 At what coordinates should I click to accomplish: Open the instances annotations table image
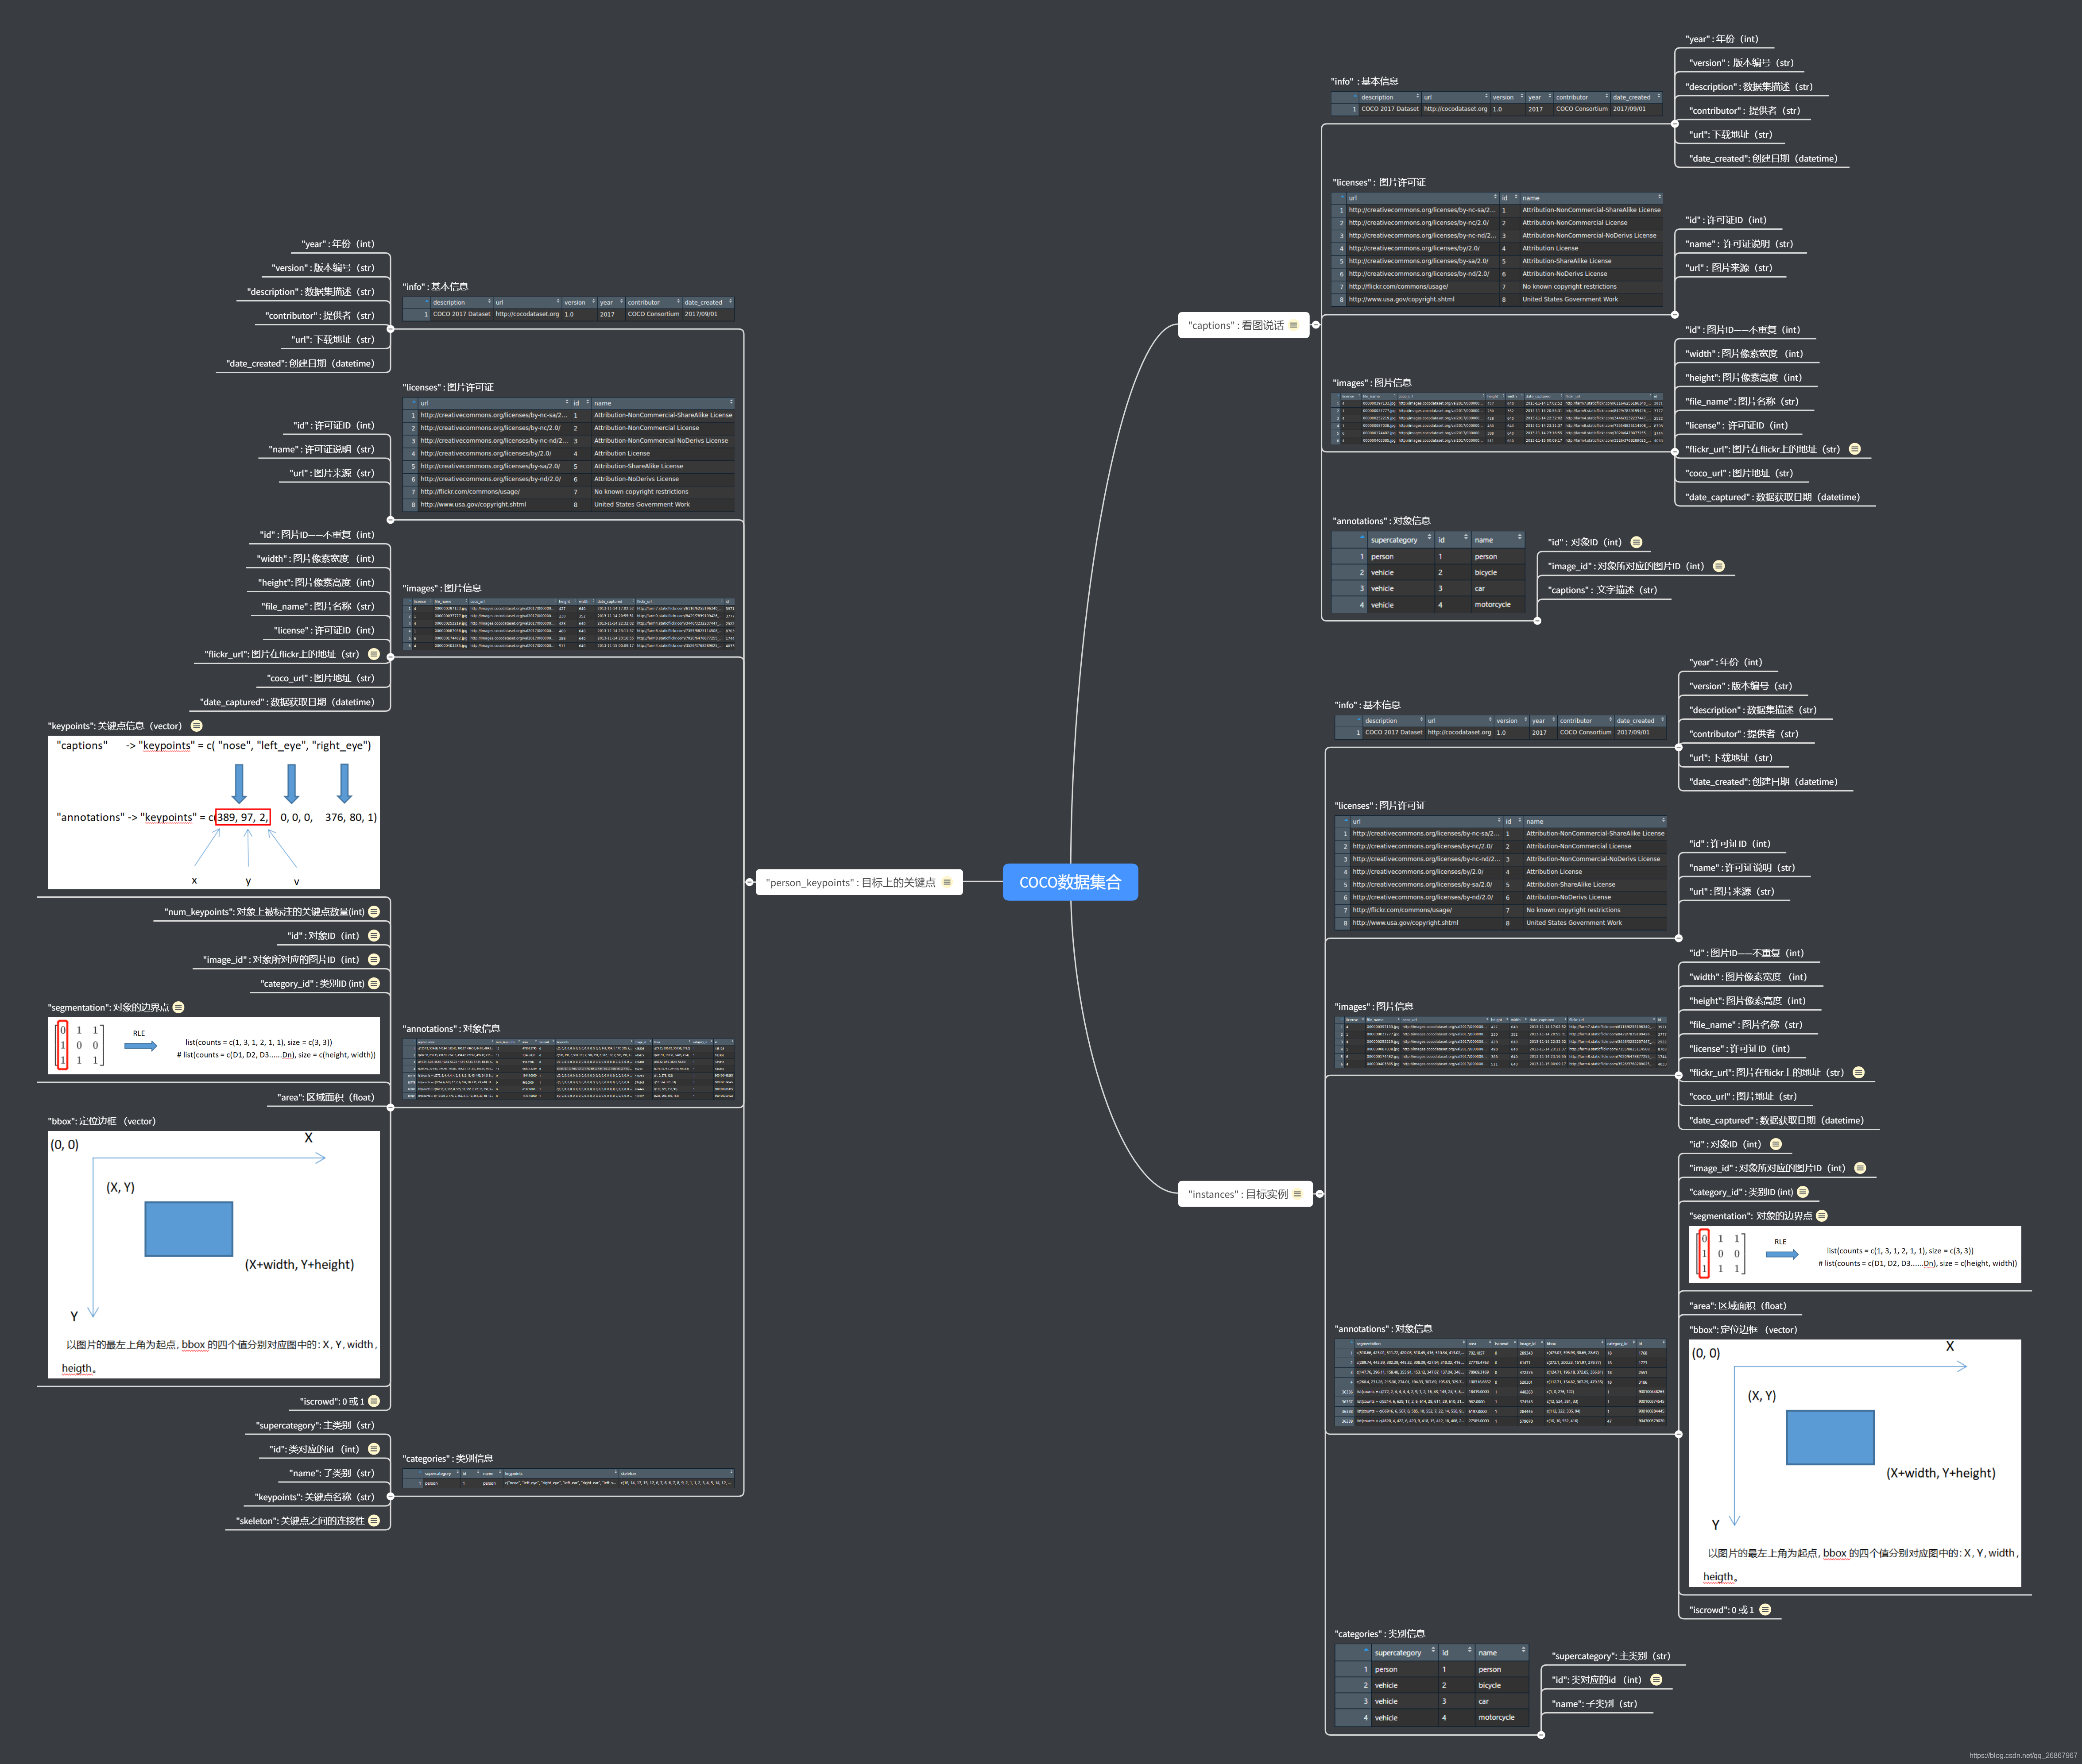1501,1382
